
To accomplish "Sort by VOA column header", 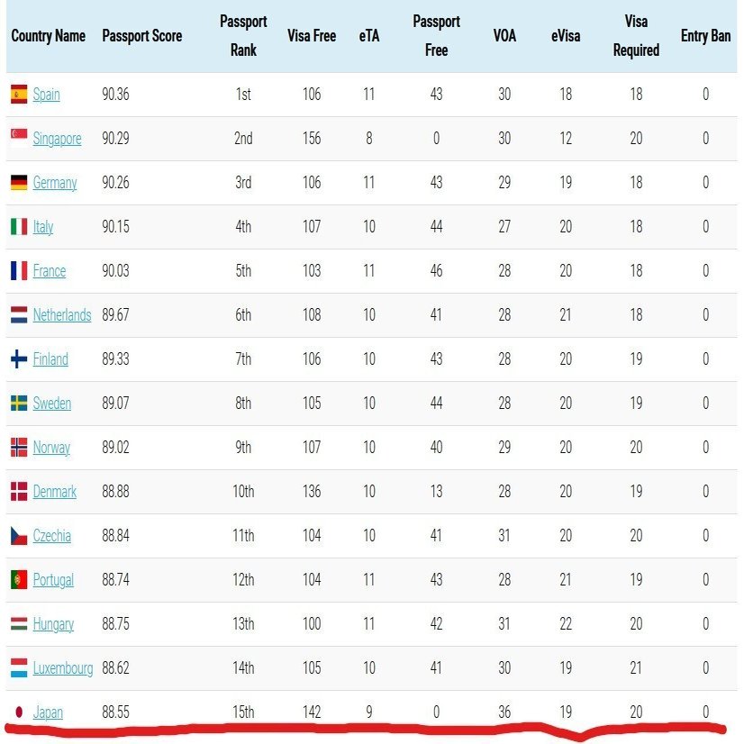I will point(504,36).
